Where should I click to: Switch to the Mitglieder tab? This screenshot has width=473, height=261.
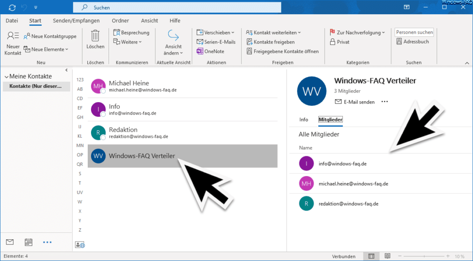click(331, 120)
